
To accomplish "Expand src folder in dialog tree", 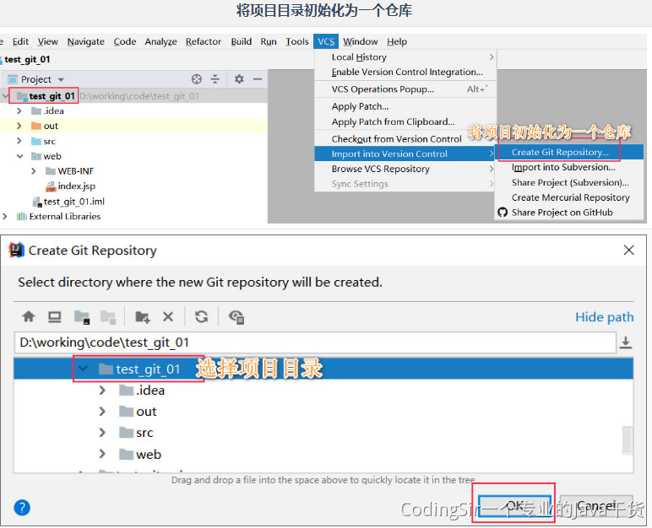I will pos(102,433).
